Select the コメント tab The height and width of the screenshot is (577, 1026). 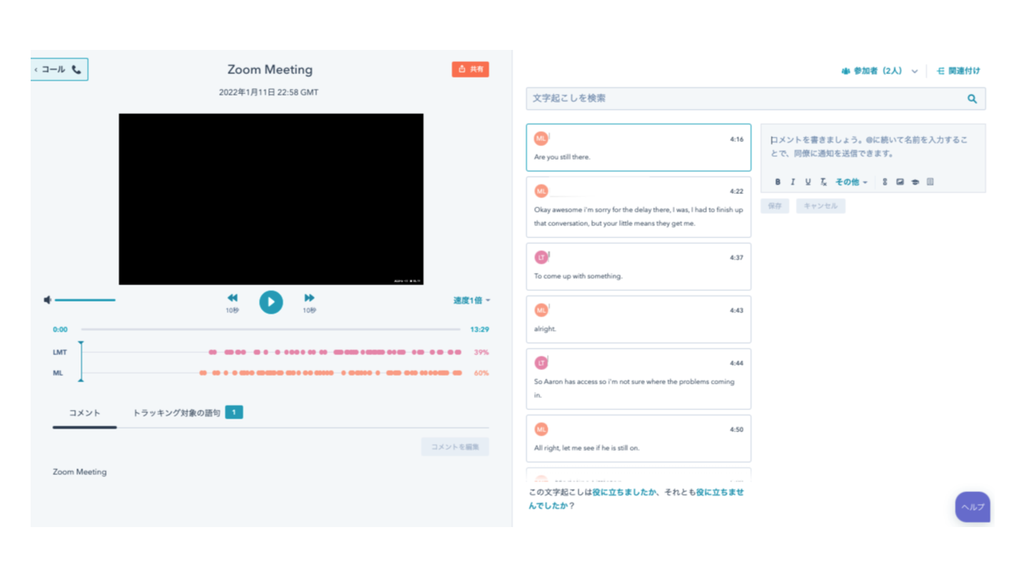tap(84, 413)
